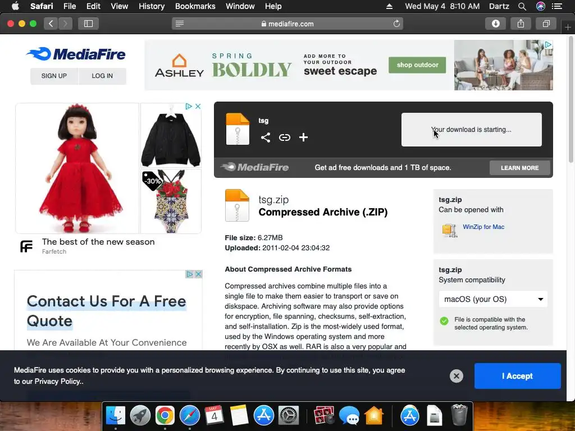Screen dimensions: 575x431
Task: Open Launchpad rocket in dock
Action: point(140,416)
